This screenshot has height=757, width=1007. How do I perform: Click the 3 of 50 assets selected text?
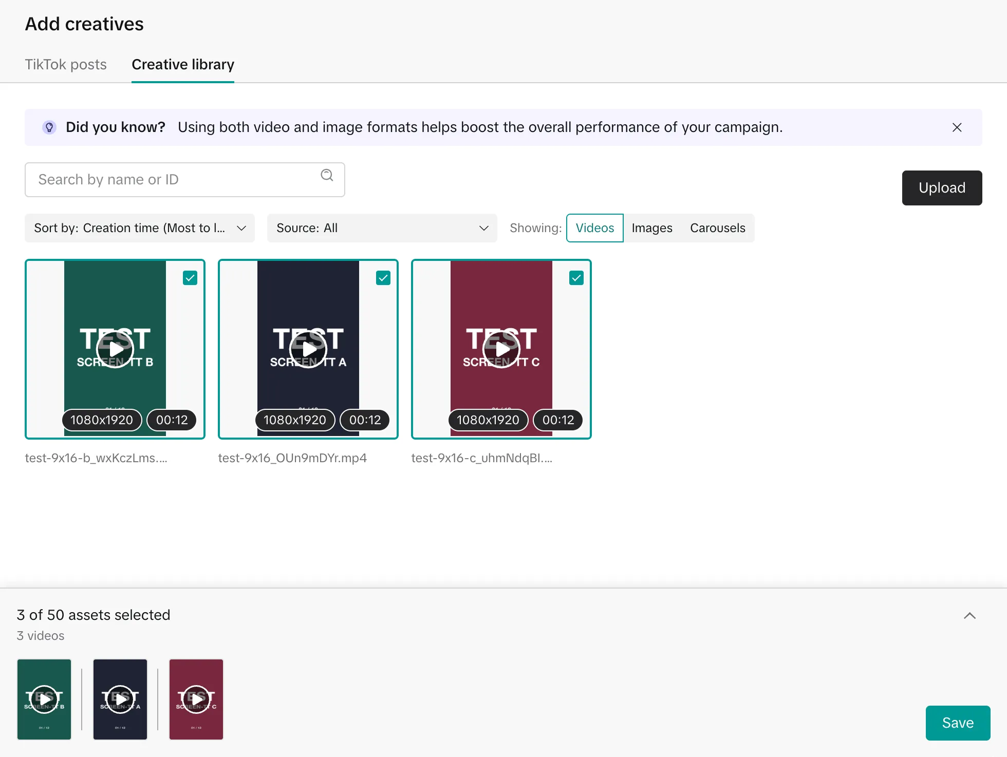[94, 615]
